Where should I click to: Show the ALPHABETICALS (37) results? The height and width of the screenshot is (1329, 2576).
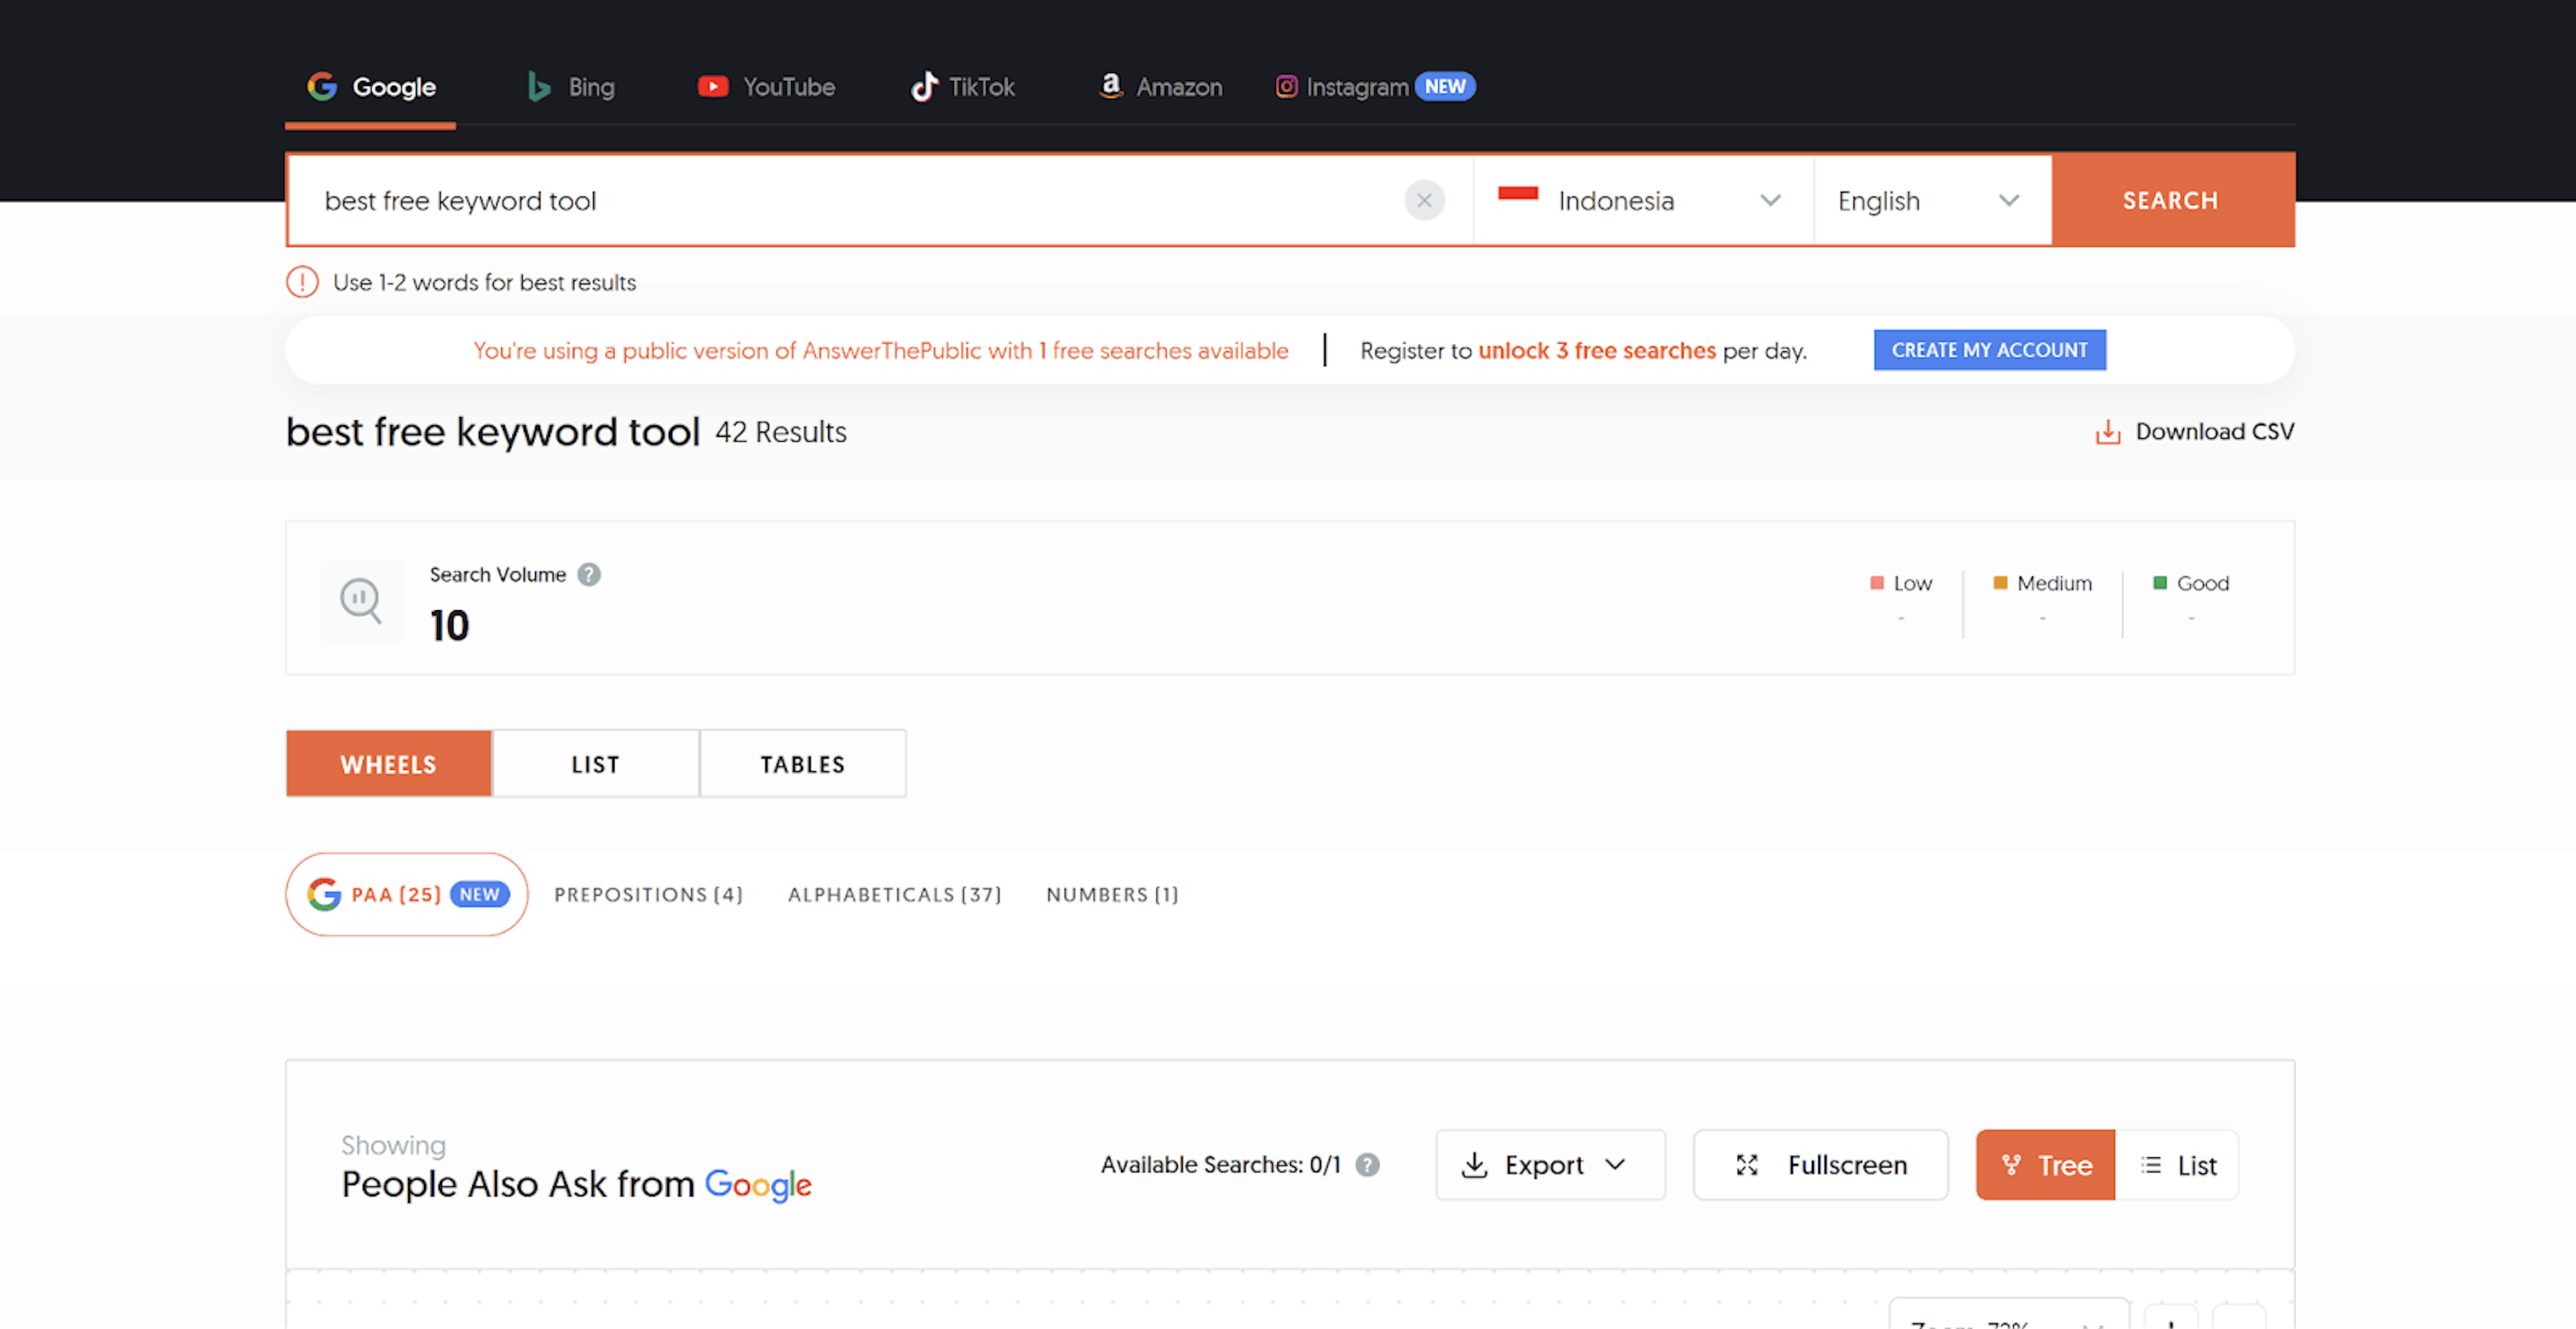coord(894,894)
